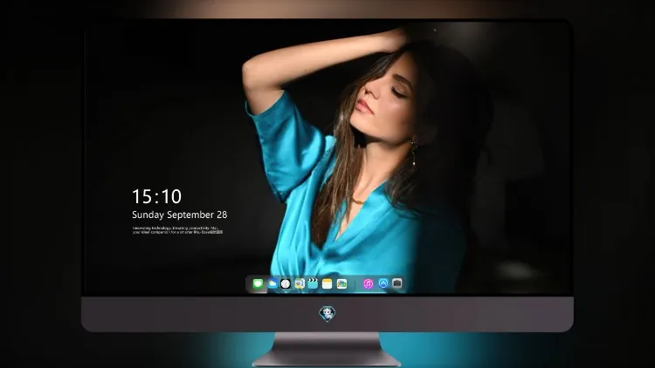The height and width of the screenshot is (368, 655).
Task: Open the teal clapperboard video app
Action: coord(313,283)
